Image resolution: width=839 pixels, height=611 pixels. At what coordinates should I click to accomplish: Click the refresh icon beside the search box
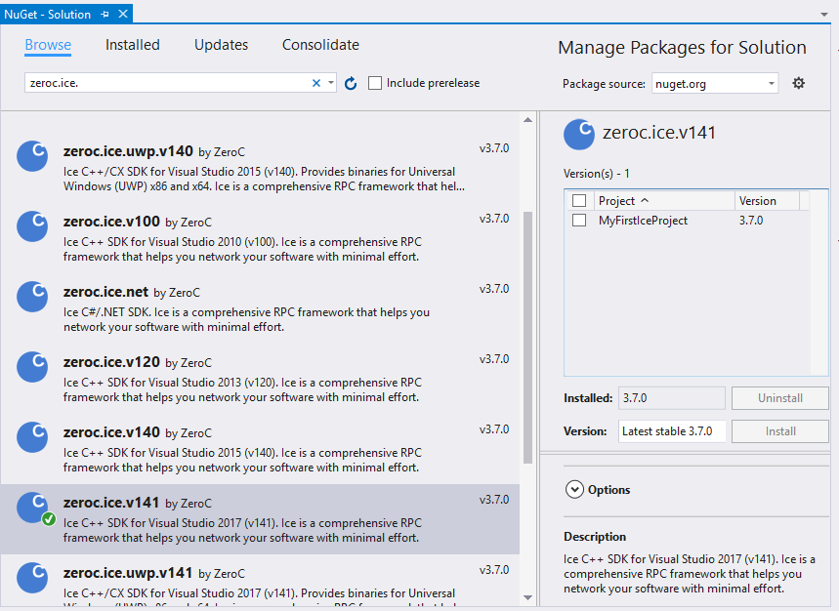[x=351, y=84]
